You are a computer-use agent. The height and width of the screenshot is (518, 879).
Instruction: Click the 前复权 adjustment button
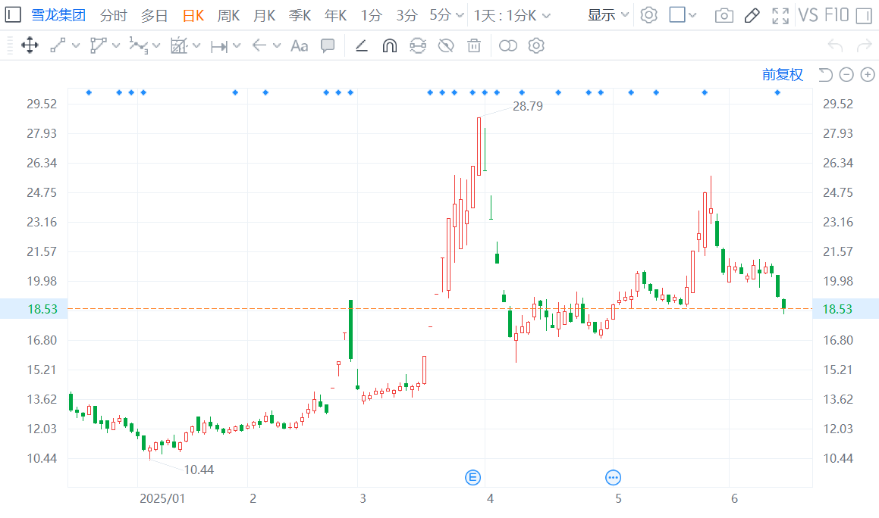[783, 74]
